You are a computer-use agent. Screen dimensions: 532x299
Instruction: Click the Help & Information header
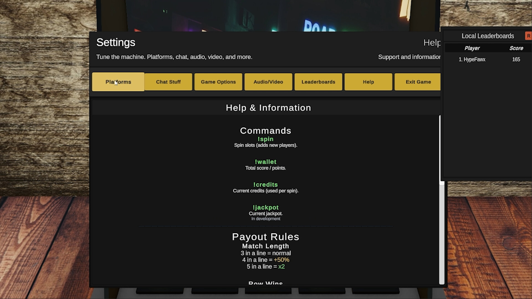268,108
